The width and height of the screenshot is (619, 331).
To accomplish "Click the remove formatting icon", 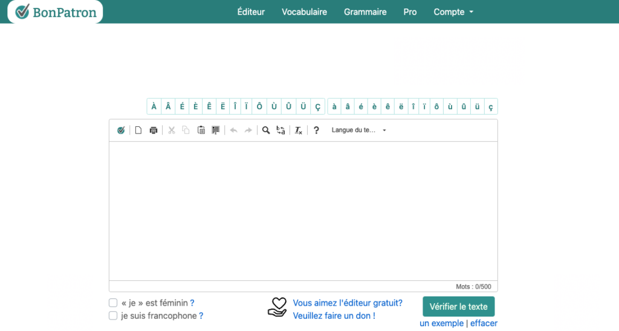I will pos(299,130).
